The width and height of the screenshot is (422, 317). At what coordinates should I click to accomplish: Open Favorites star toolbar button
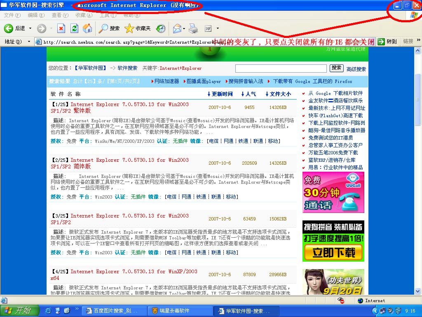138,28
